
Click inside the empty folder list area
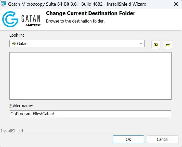tap(90, 76)
